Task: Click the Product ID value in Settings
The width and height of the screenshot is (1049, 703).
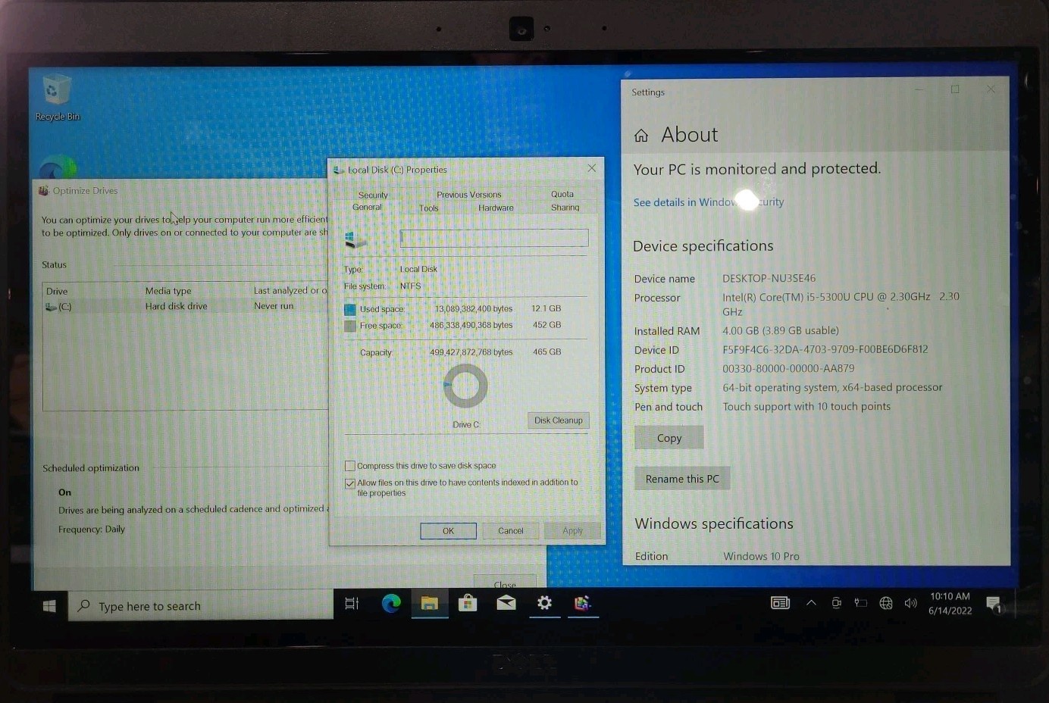Action: tap(788, 368)
